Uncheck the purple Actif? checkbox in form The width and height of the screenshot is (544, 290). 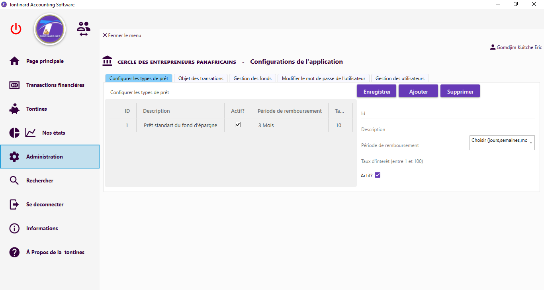[378, 175]
